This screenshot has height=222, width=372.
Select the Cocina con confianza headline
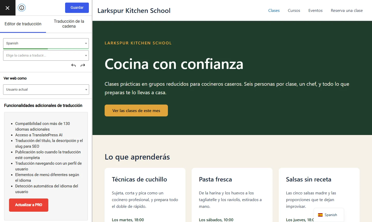(x=174, y=64)
